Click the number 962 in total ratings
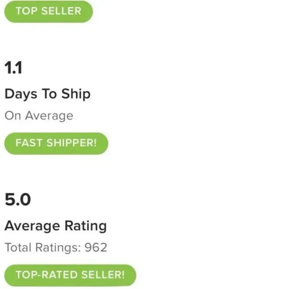289x289 pixels. 96,248
